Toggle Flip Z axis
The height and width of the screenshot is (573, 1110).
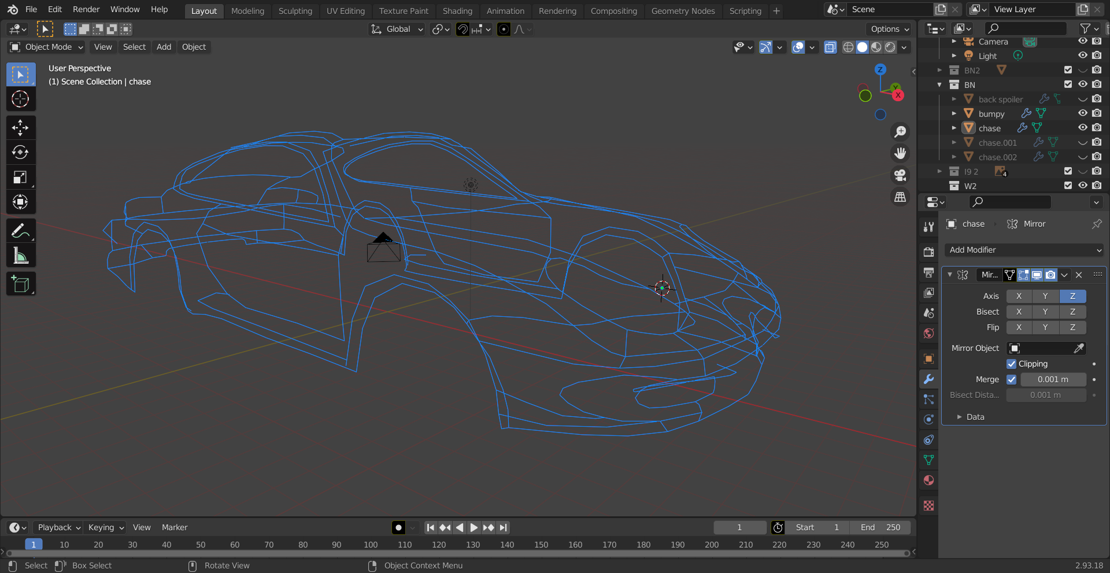point(1072,327)
